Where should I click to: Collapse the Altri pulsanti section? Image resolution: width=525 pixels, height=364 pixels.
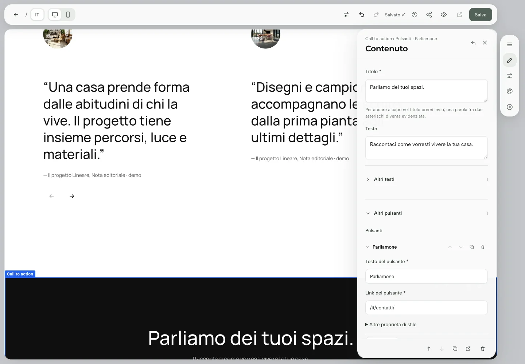pos(427,213)
